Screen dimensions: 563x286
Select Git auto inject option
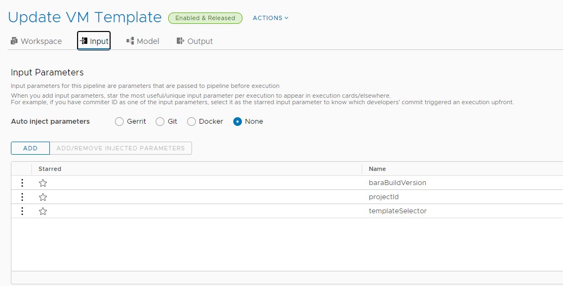pos(160,122)
